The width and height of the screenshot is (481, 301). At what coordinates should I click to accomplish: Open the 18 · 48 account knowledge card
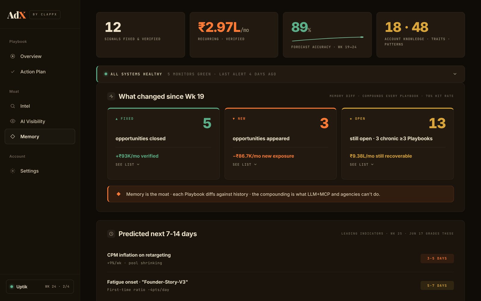tap(421, 35)
